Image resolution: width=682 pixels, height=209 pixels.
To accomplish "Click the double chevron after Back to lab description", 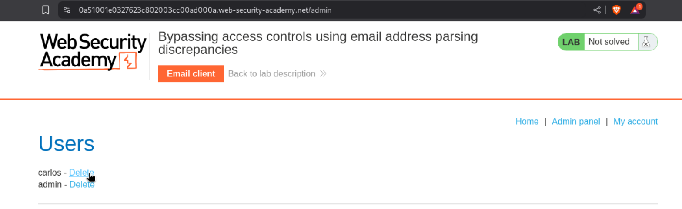I will click(x=323, y=74).
